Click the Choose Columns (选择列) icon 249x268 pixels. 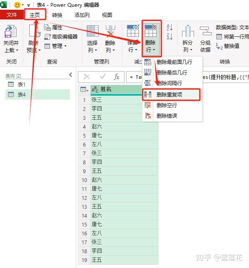[x=93, y=31]
